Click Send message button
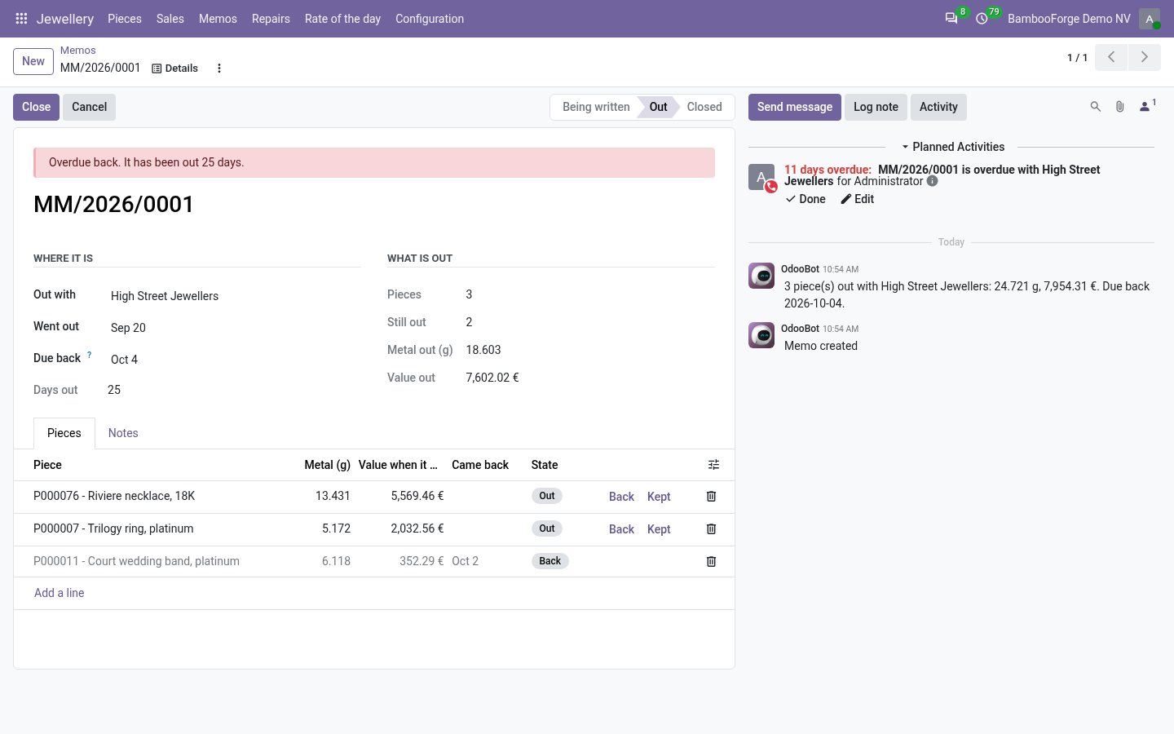The image size is (1174, 734). tap(795, 107)
